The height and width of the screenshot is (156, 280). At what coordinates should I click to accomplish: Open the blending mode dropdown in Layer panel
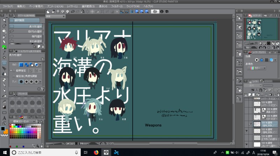[253, 86]
